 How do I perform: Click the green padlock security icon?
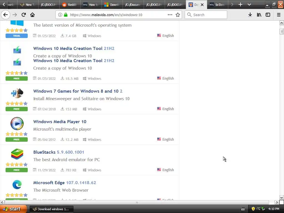click(66, 15)
